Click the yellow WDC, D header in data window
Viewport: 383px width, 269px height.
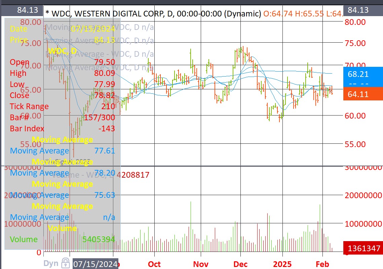pos(62,51)
